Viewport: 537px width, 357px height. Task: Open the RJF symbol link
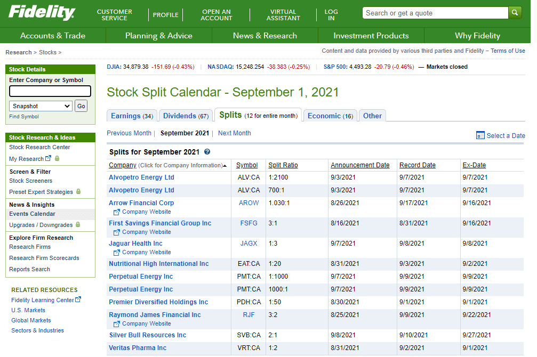click(249, 315)
